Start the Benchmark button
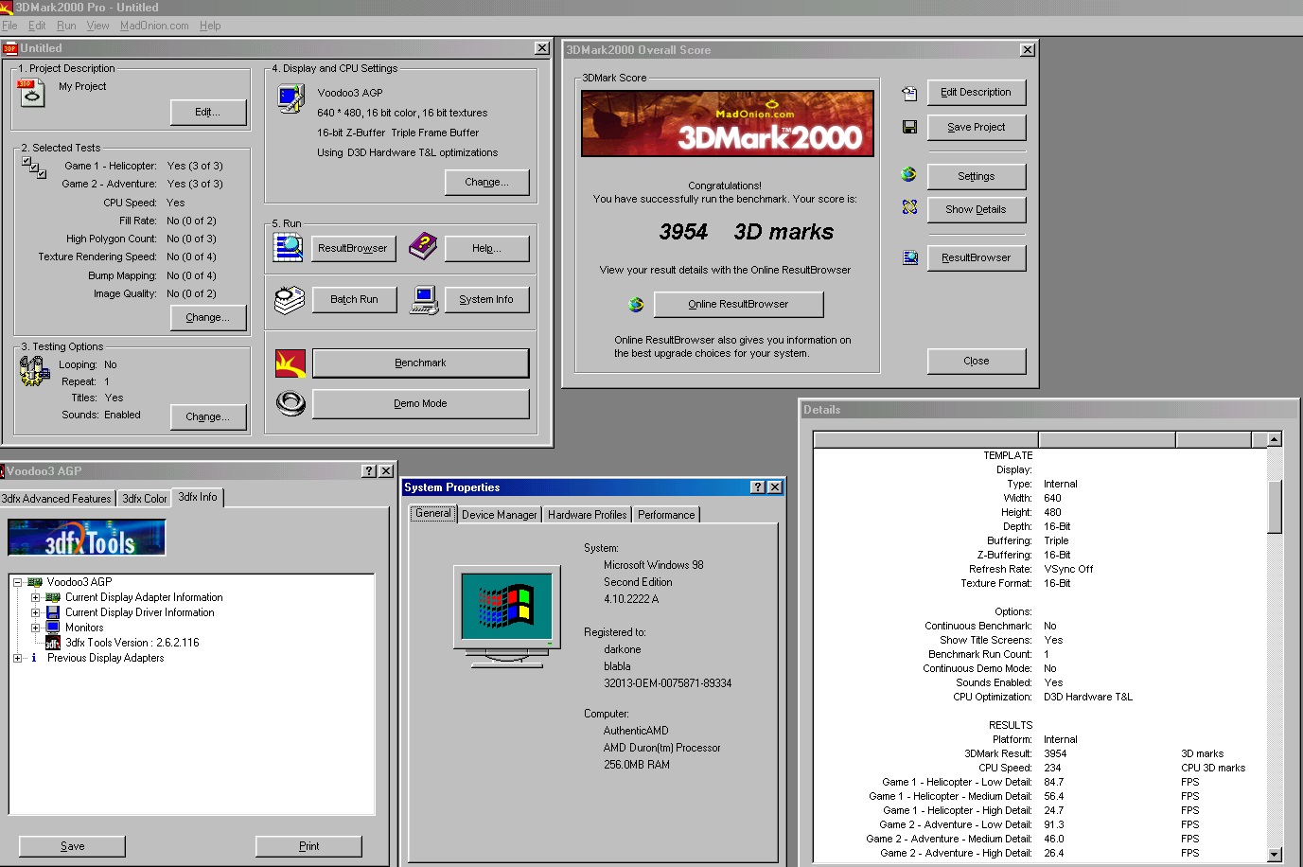Image resolution: width=1303 pixels, height=867 pixels. click(420, 363)
